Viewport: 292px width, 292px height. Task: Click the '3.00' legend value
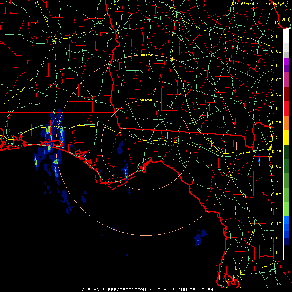(276, 80)
